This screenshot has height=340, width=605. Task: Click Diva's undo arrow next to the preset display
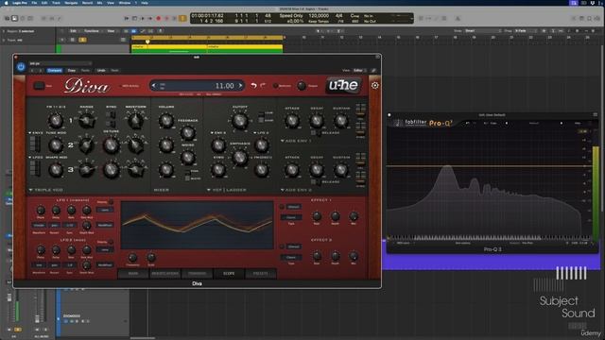coord(253,86)
